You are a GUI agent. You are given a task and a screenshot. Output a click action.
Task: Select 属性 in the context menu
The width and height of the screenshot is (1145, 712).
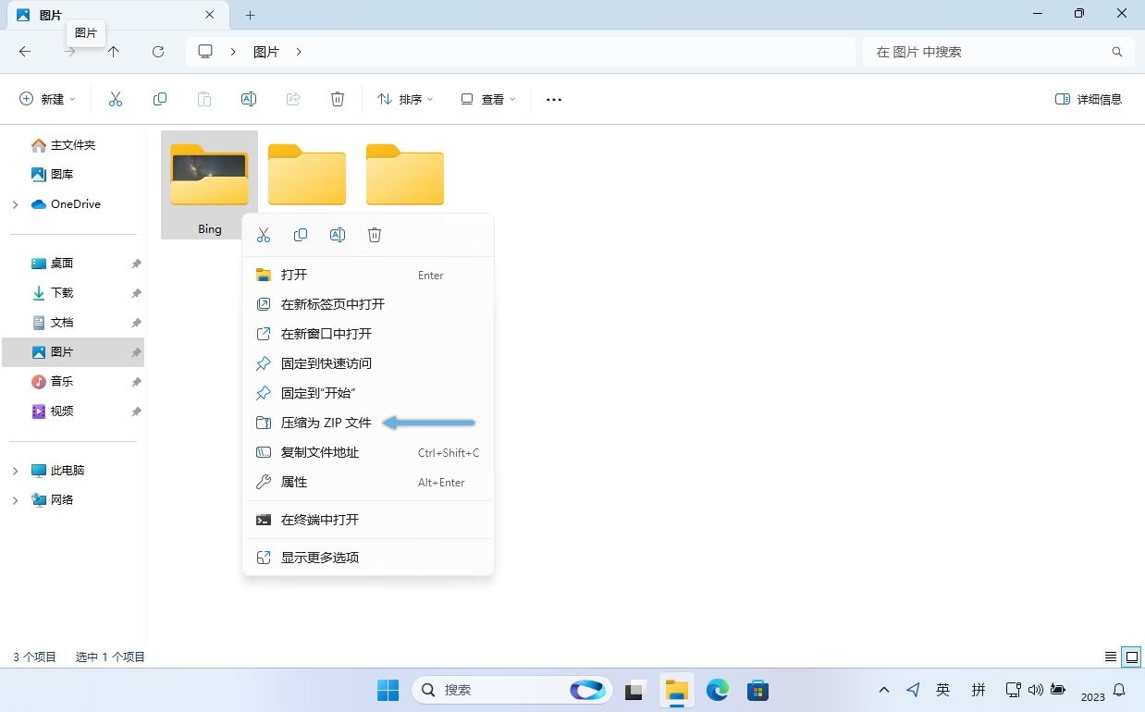[x=294, y=482]
